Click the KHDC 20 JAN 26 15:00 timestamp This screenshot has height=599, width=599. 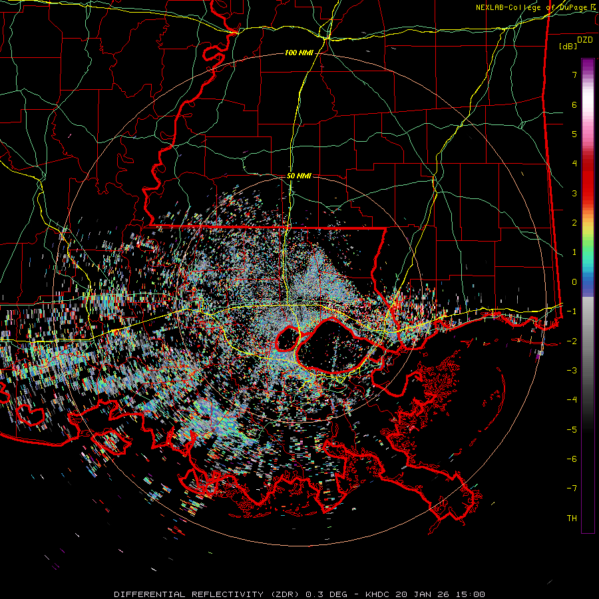click(425, 594)
